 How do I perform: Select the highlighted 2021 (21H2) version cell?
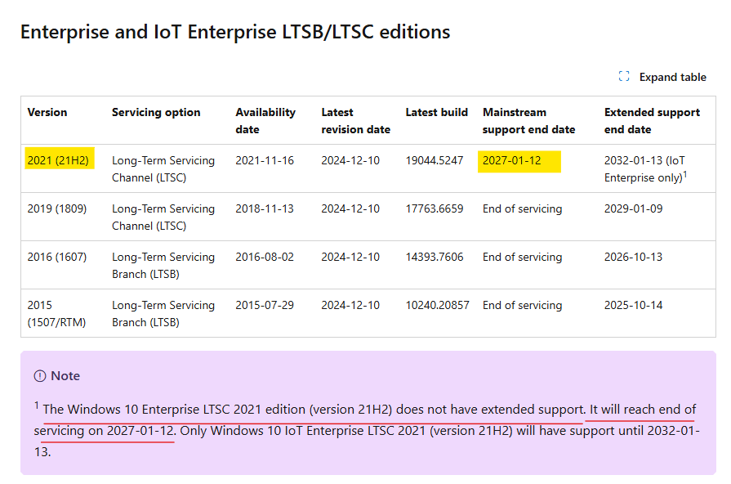click(x=59, y=160)
